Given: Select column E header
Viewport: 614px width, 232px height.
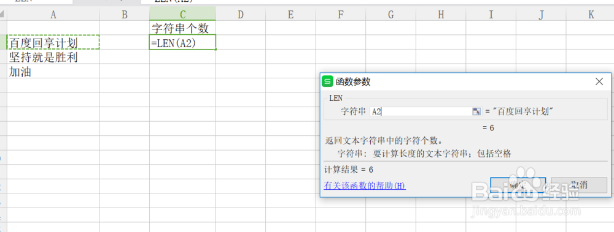Looking at the screenshot, I should [x=290, y=15].
